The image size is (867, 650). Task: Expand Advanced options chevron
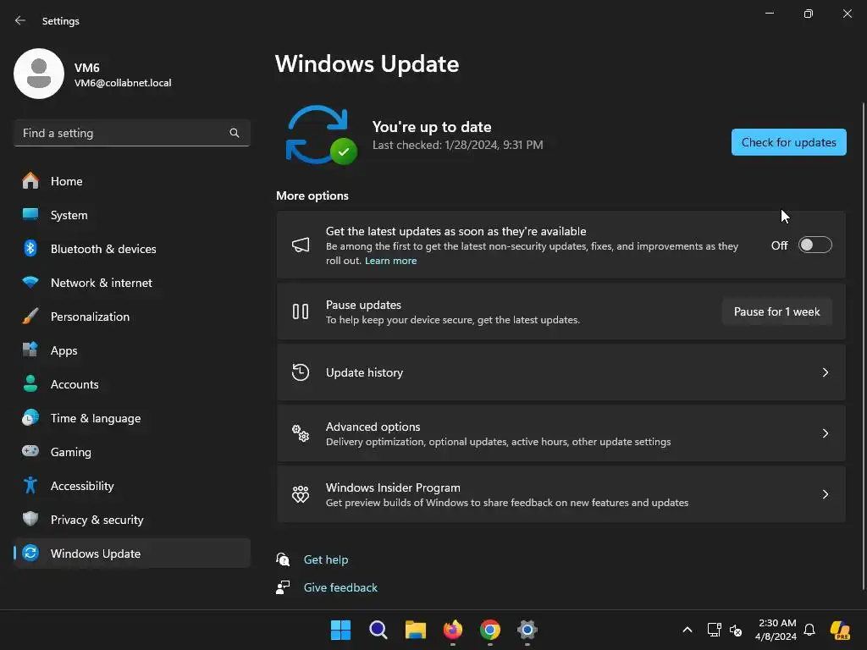[826, 433]
